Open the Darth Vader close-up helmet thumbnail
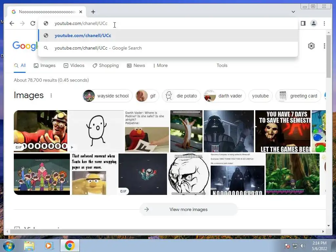This screenshot has width=336, height=252. pyautogui.click(x=229, y=131)
